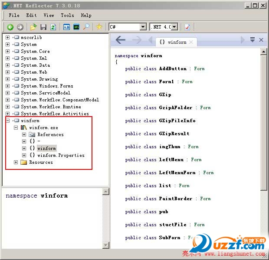The width and height of the screenshot is (269, 260).
Task: Select the System.ServiceModel tree item
Action: [x=46, y=93]
